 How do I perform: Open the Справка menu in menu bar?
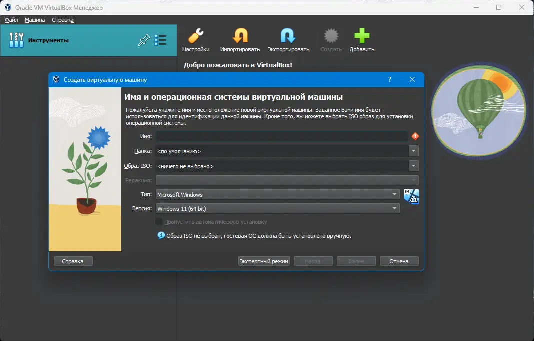coord(63,20)
